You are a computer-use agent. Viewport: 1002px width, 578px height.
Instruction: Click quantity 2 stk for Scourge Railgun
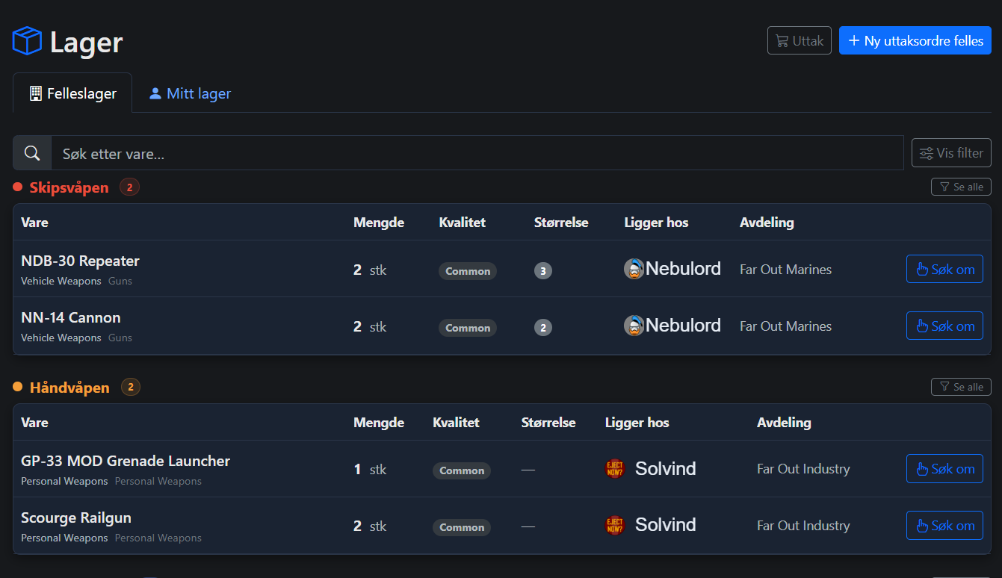(x=370, y=526)
